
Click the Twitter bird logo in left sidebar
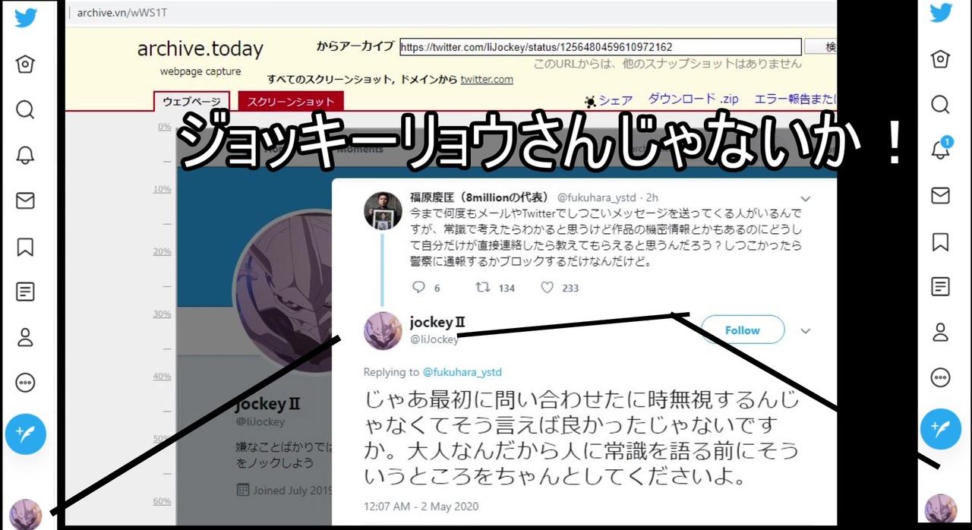(x=26, y=17)
